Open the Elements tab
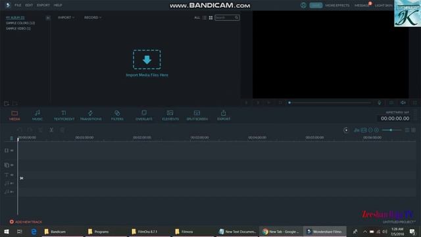The height and width of the screenshot is (237, 421). pyautogui.click(x=170, y=115)
